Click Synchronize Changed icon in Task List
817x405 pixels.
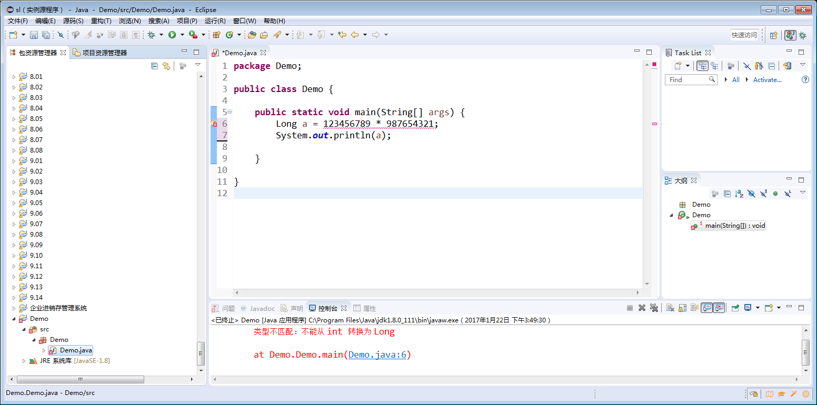(788, 66)
